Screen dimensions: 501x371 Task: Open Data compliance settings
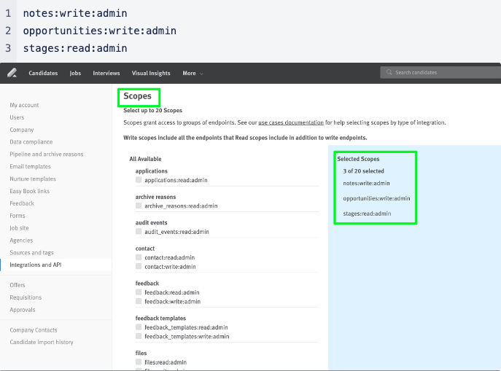pyautogui.click(x=31, y=141)
